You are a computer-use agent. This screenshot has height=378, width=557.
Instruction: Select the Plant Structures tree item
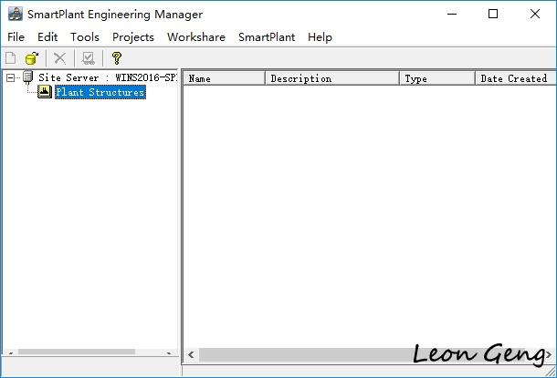(x=100, y=92)
